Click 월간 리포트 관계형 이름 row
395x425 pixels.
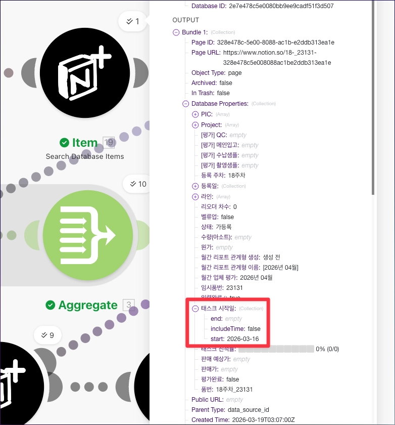[x=250, y=268]
